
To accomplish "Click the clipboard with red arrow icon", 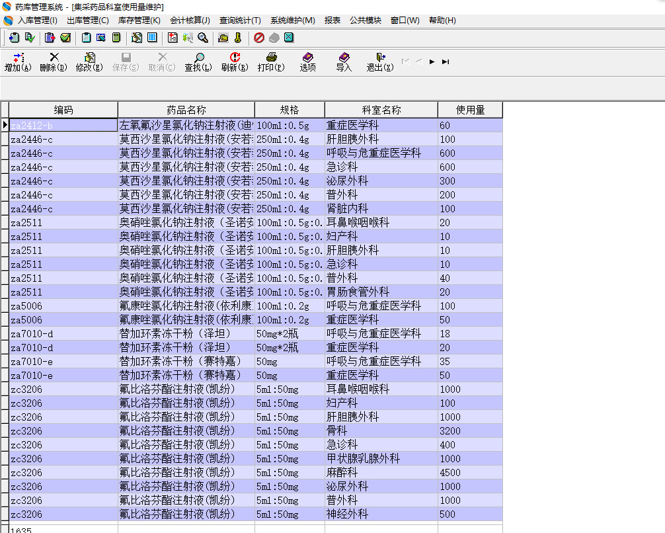I will (x=50, y=38).
